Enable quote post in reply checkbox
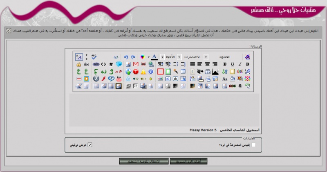This screenshot has height=172, width=327. (253, 145)
